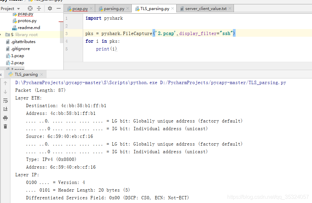Click the print icon in Run panel
The height and width of the screenshot is (203, 312).
point(5,118)
